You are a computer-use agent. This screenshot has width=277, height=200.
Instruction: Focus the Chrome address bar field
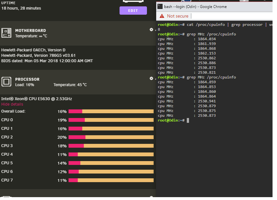tap(232, 16)
